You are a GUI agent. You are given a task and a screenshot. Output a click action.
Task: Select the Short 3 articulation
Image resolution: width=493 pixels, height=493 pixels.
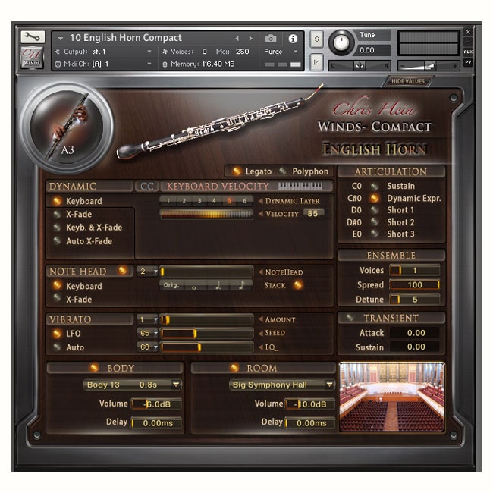(x=374, y=234)
